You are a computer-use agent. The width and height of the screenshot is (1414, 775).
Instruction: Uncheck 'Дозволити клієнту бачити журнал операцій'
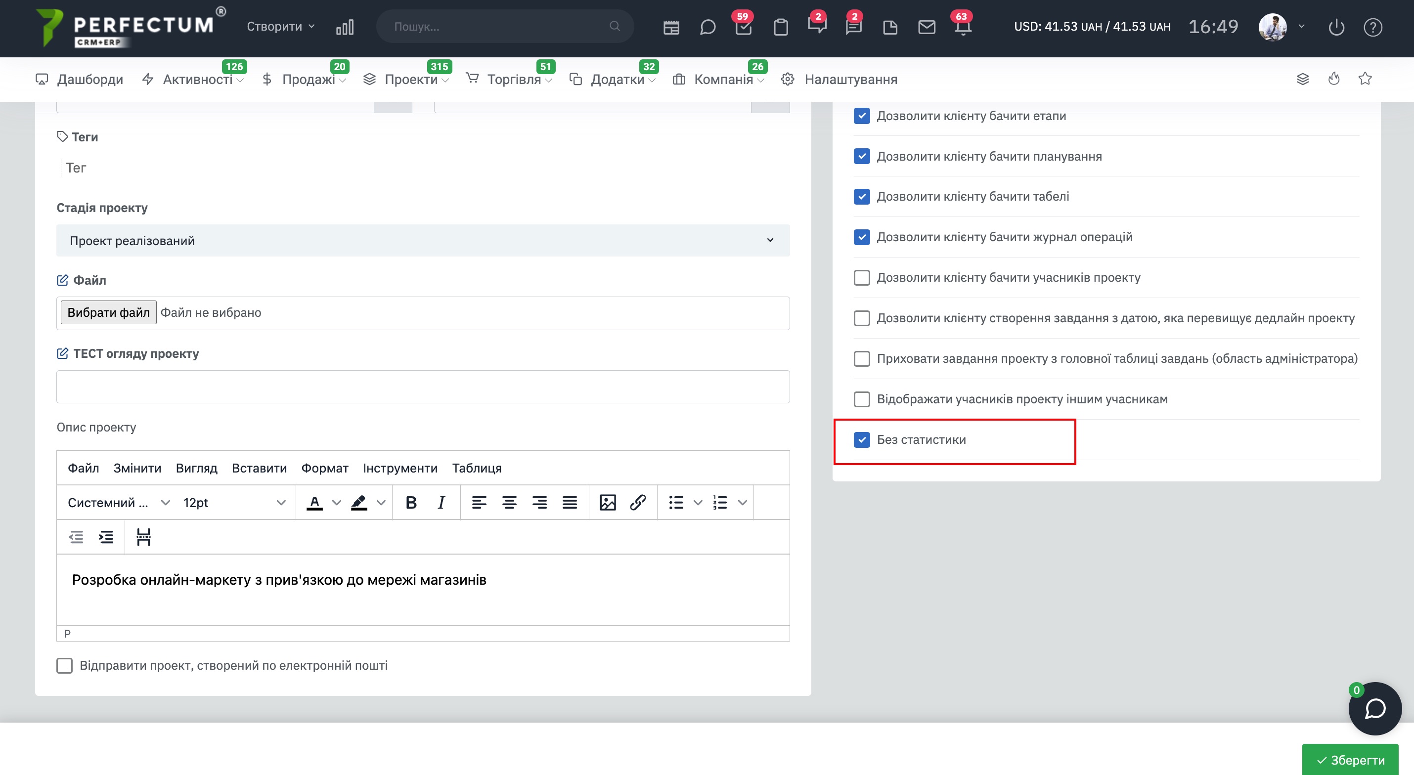point(862,237)
